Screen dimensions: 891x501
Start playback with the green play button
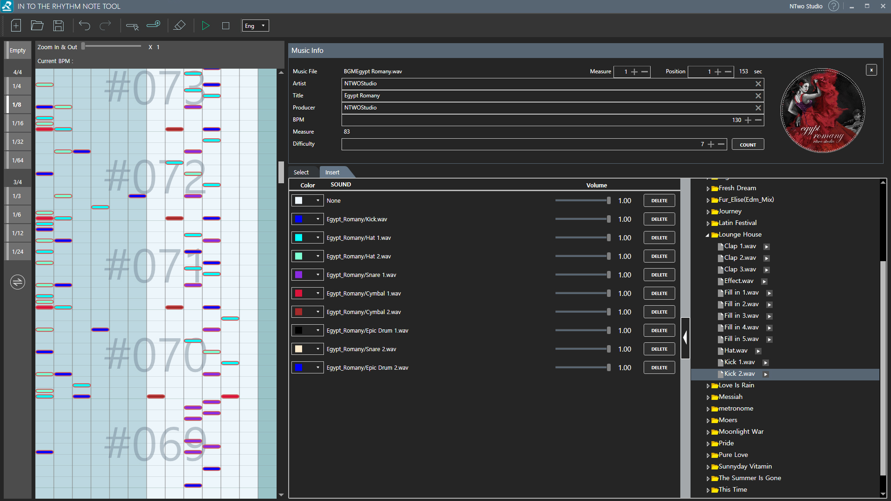(206, 26)
